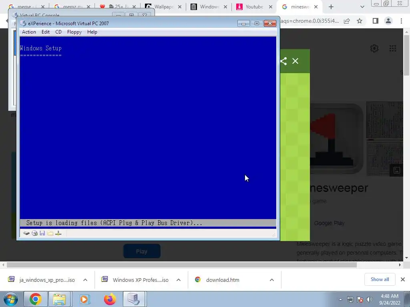Viewport: 410px width, 307px height.
Task: Click the shared folders status icon
Action: coord(50,233)
